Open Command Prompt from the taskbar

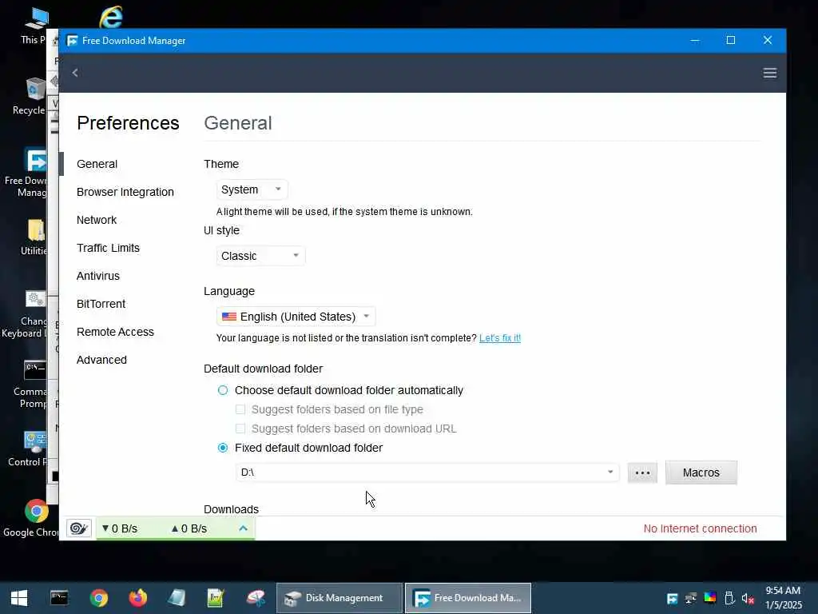tap(59, 598)
